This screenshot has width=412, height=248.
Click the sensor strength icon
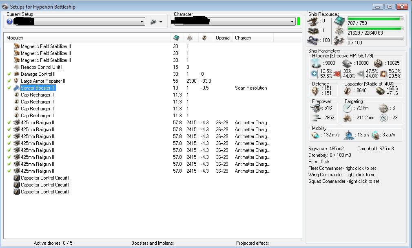[383, 118]
